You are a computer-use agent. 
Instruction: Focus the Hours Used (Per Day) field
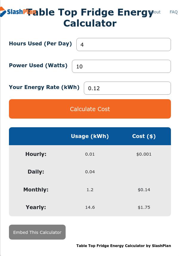[124, 45]
